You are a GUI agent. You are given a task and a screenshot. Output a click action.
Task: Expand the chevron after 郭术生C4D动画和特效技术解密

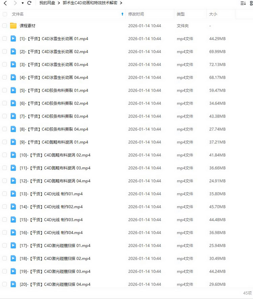coord(121,3)
